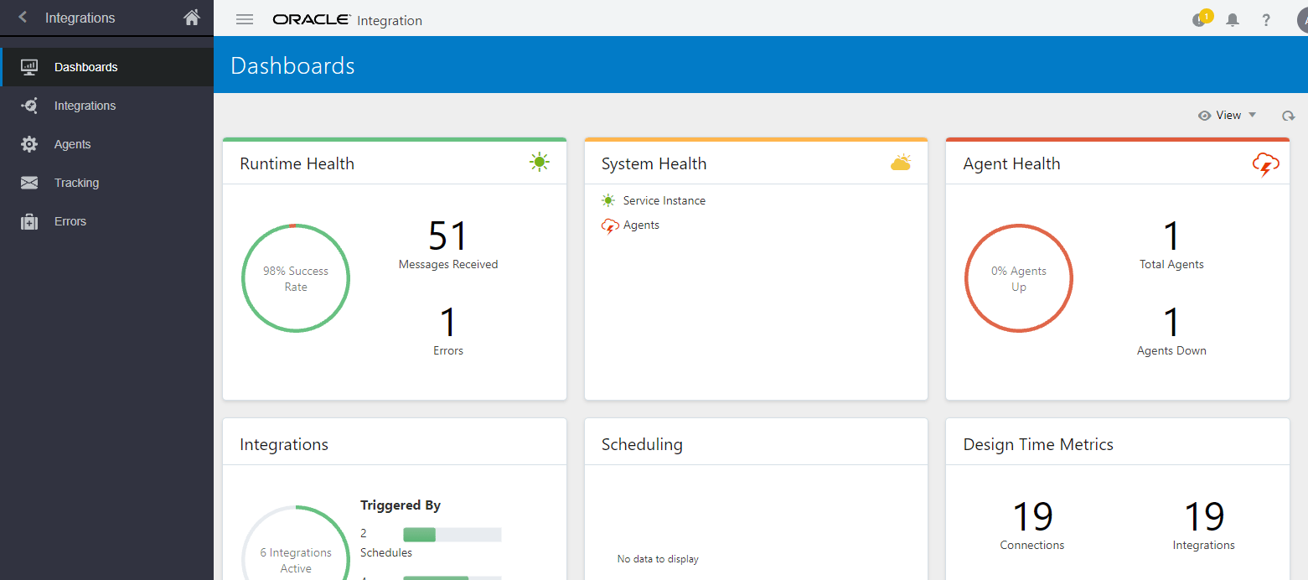Screen dimensions: 1308x580
Task: Click the 98% Success Rate ring chart
Action: [x=296, y=278]
